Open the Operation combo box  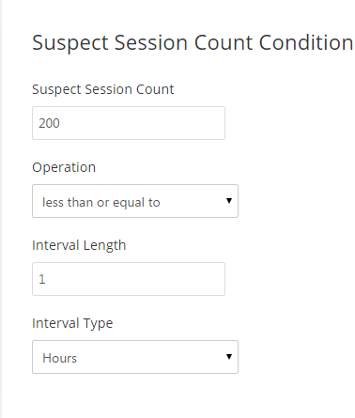[x=135, y=201]
